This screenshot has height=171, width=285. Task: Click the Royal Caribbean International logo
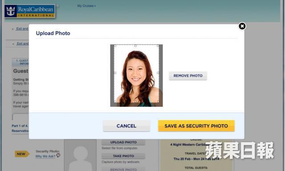(x=30, y=11)
